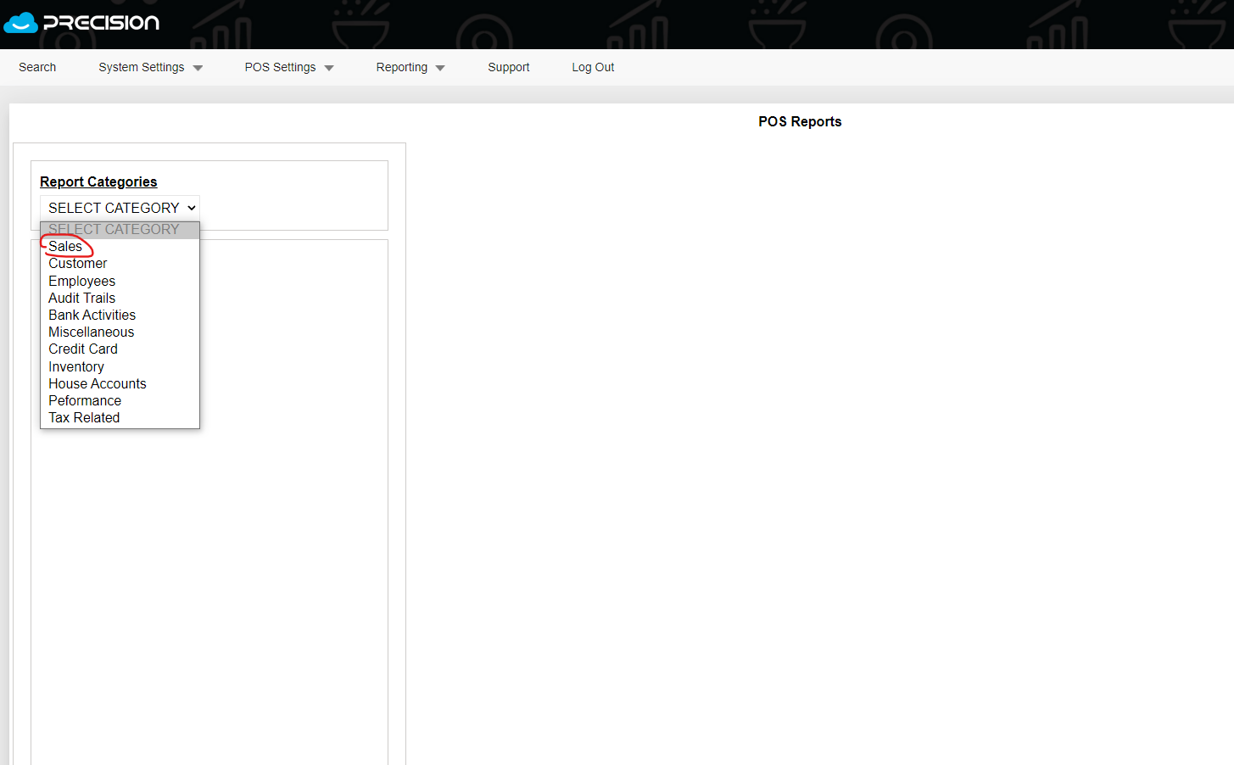
Task: Expand the POS Settings dropdown arrow
Action: pos(329,68)
